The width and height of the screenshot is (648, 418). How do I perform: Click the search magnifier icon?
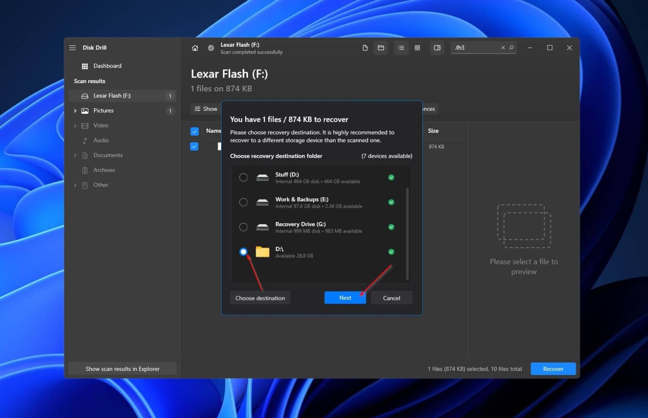[511, 48]
